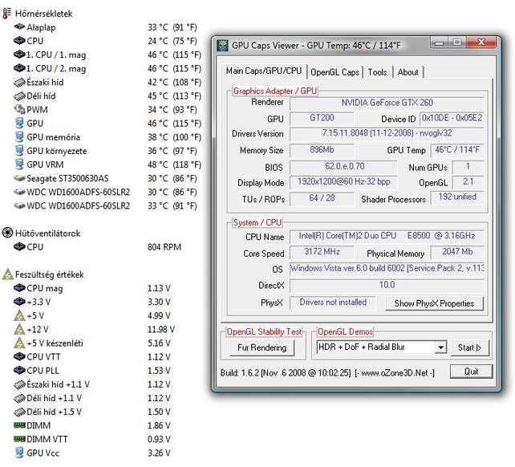The height and width of the screenshot is (467, 515).
Task: Switch to the Main Caps/GPU/CPU tab
Action: (x=264, y=71)
